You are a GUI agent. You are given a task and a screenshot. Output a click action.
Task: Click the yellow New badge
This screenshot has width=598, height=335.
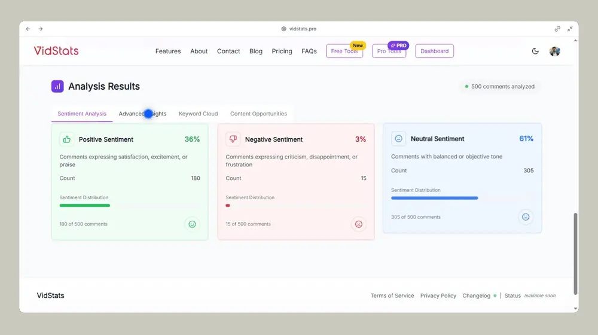(358, 45)
